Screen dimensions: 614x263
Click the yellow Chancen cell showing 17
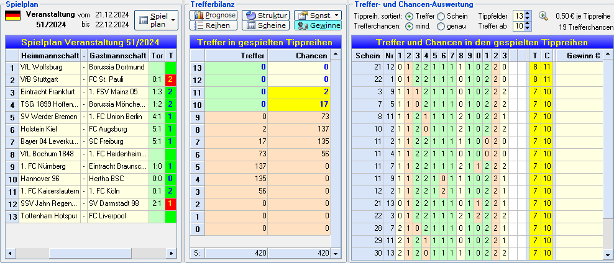coord(299,104)
